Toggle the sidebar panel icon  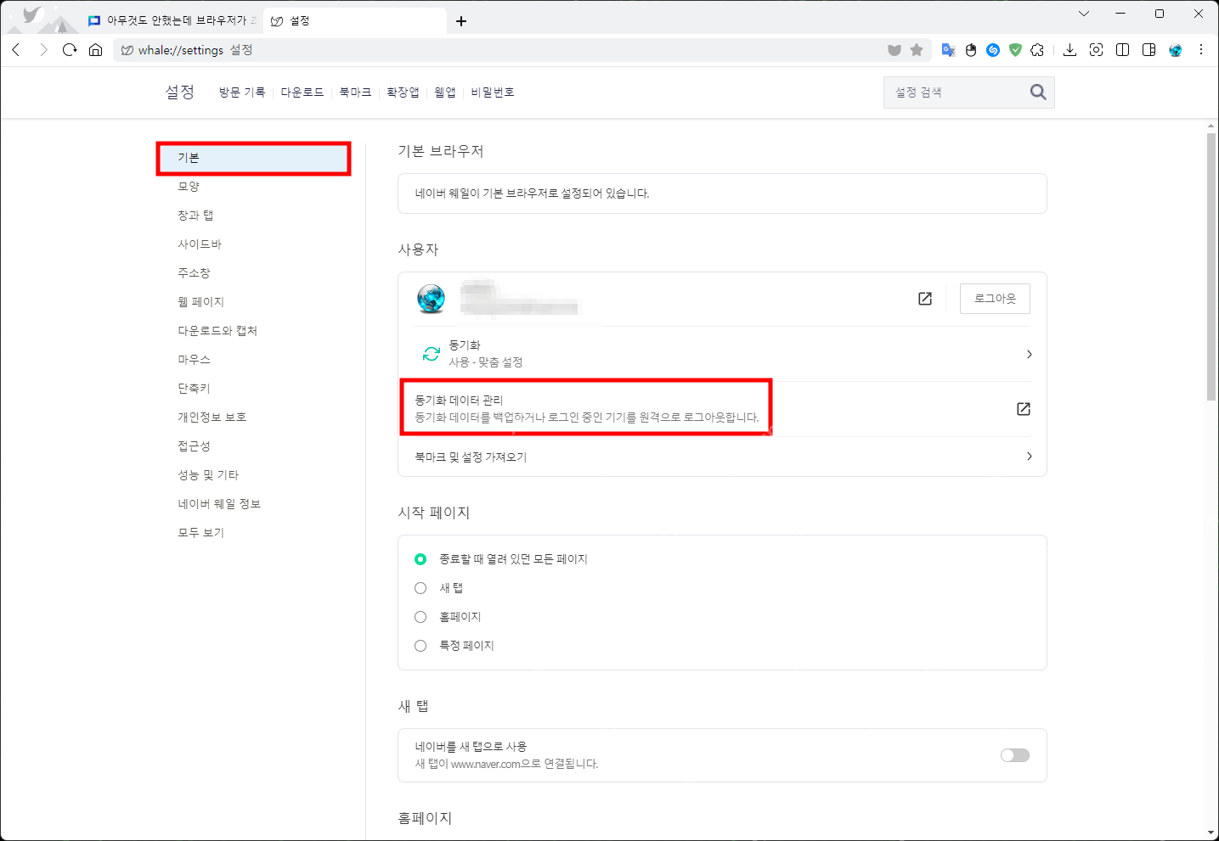pos(1149,50)
